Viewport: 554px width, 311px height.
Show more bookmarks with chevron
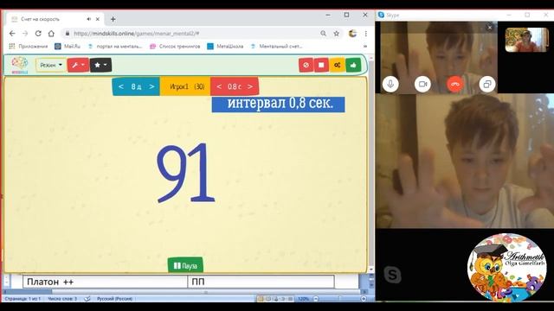coord(365,46)
